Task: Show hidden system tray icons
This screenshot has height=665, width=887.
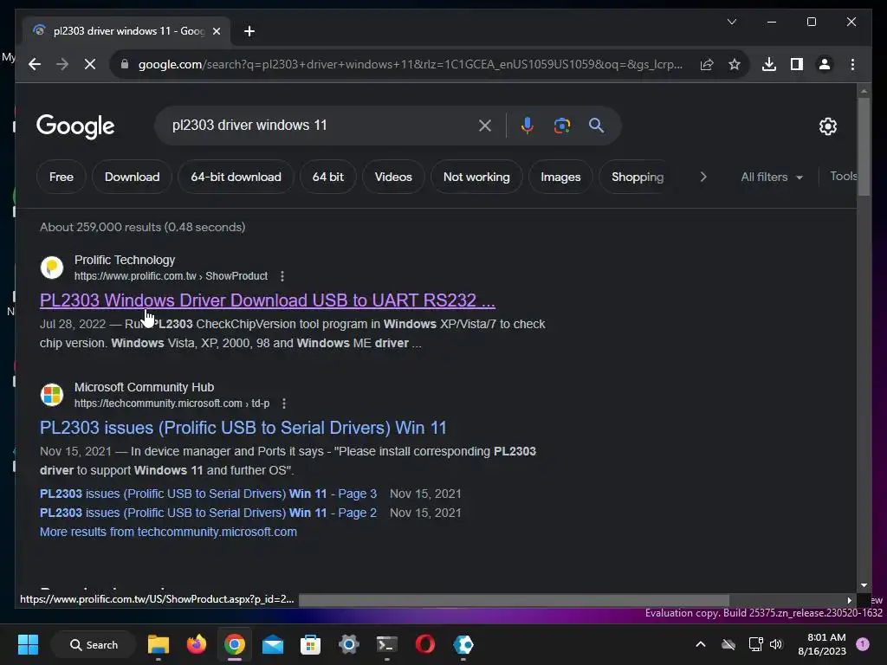Action: (700, 644)
